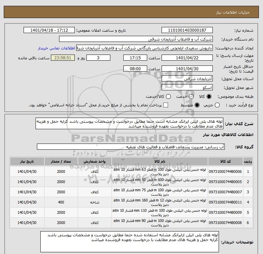This screenshot has width=263, height=254.
Task: Click product code 0973100074480011
Action: click(225, 202)
